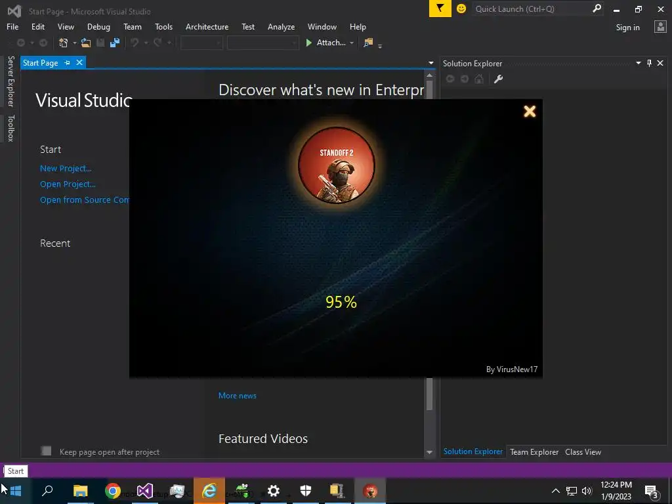The width and height of the screenshot is (672, 504).
Task: Click Open from Source Control link
Action: pos(85,200)
